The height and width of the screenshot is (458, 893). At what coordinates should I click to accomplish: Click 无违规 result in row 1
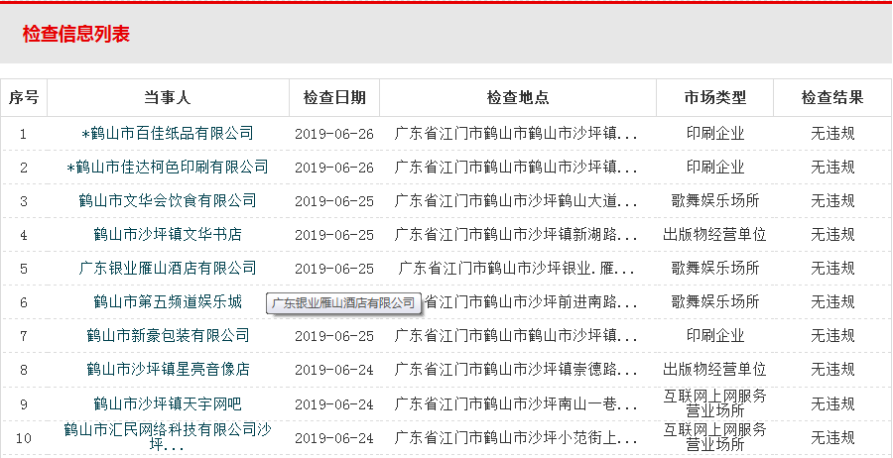pos(832,133)
